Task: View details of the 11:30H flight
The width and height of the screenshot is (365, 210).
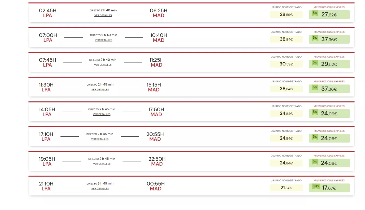Action: 100,90
